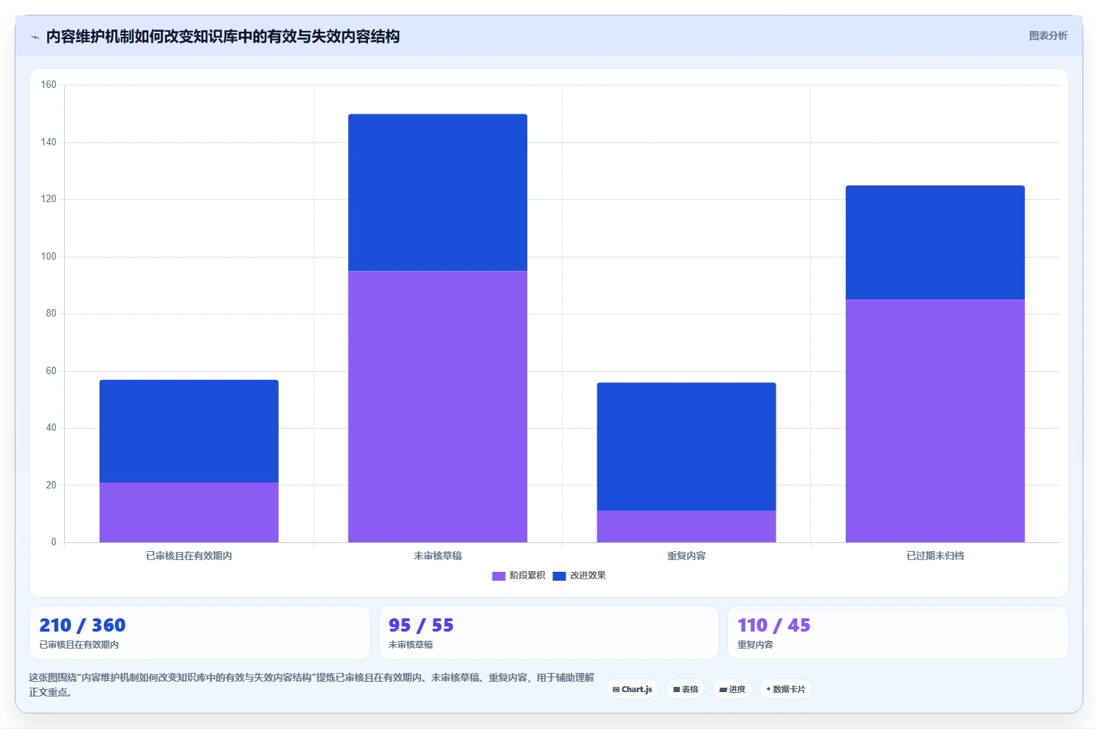Click the x-axis label 重复内容
This screenshot has width=1098, height=729.
(686, 556)
